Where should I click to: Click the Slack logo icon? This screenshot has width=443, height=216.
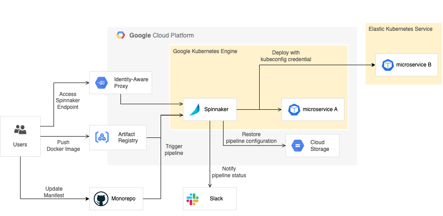[192, 199]
